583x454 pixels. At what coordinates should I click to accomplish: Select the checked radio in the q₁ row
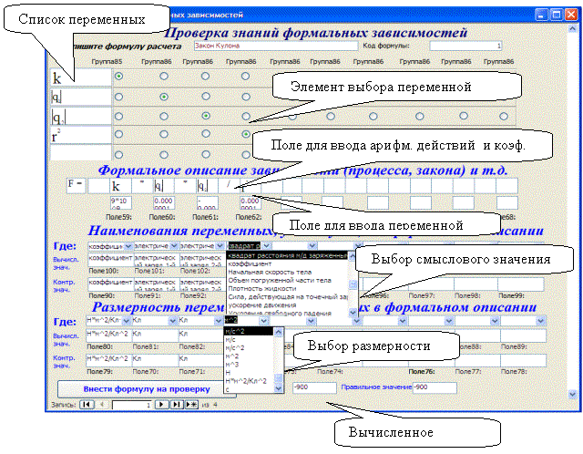pyautogui.click(x=164, y=97)
